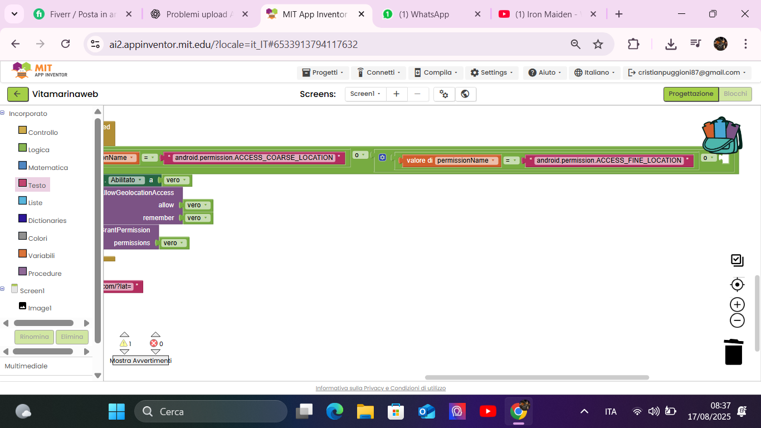
Task: Click the horizontal workspace scrollbar
Action: pyautogui.click(x=536, y=377)
